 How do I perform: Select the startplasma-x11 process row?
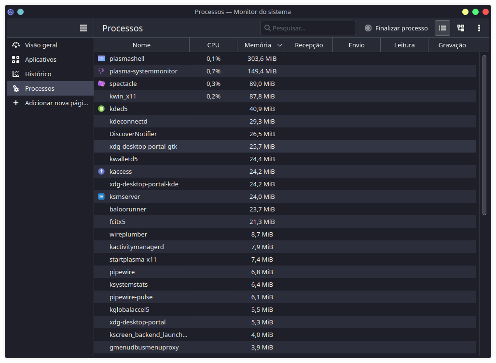(285, 260)
